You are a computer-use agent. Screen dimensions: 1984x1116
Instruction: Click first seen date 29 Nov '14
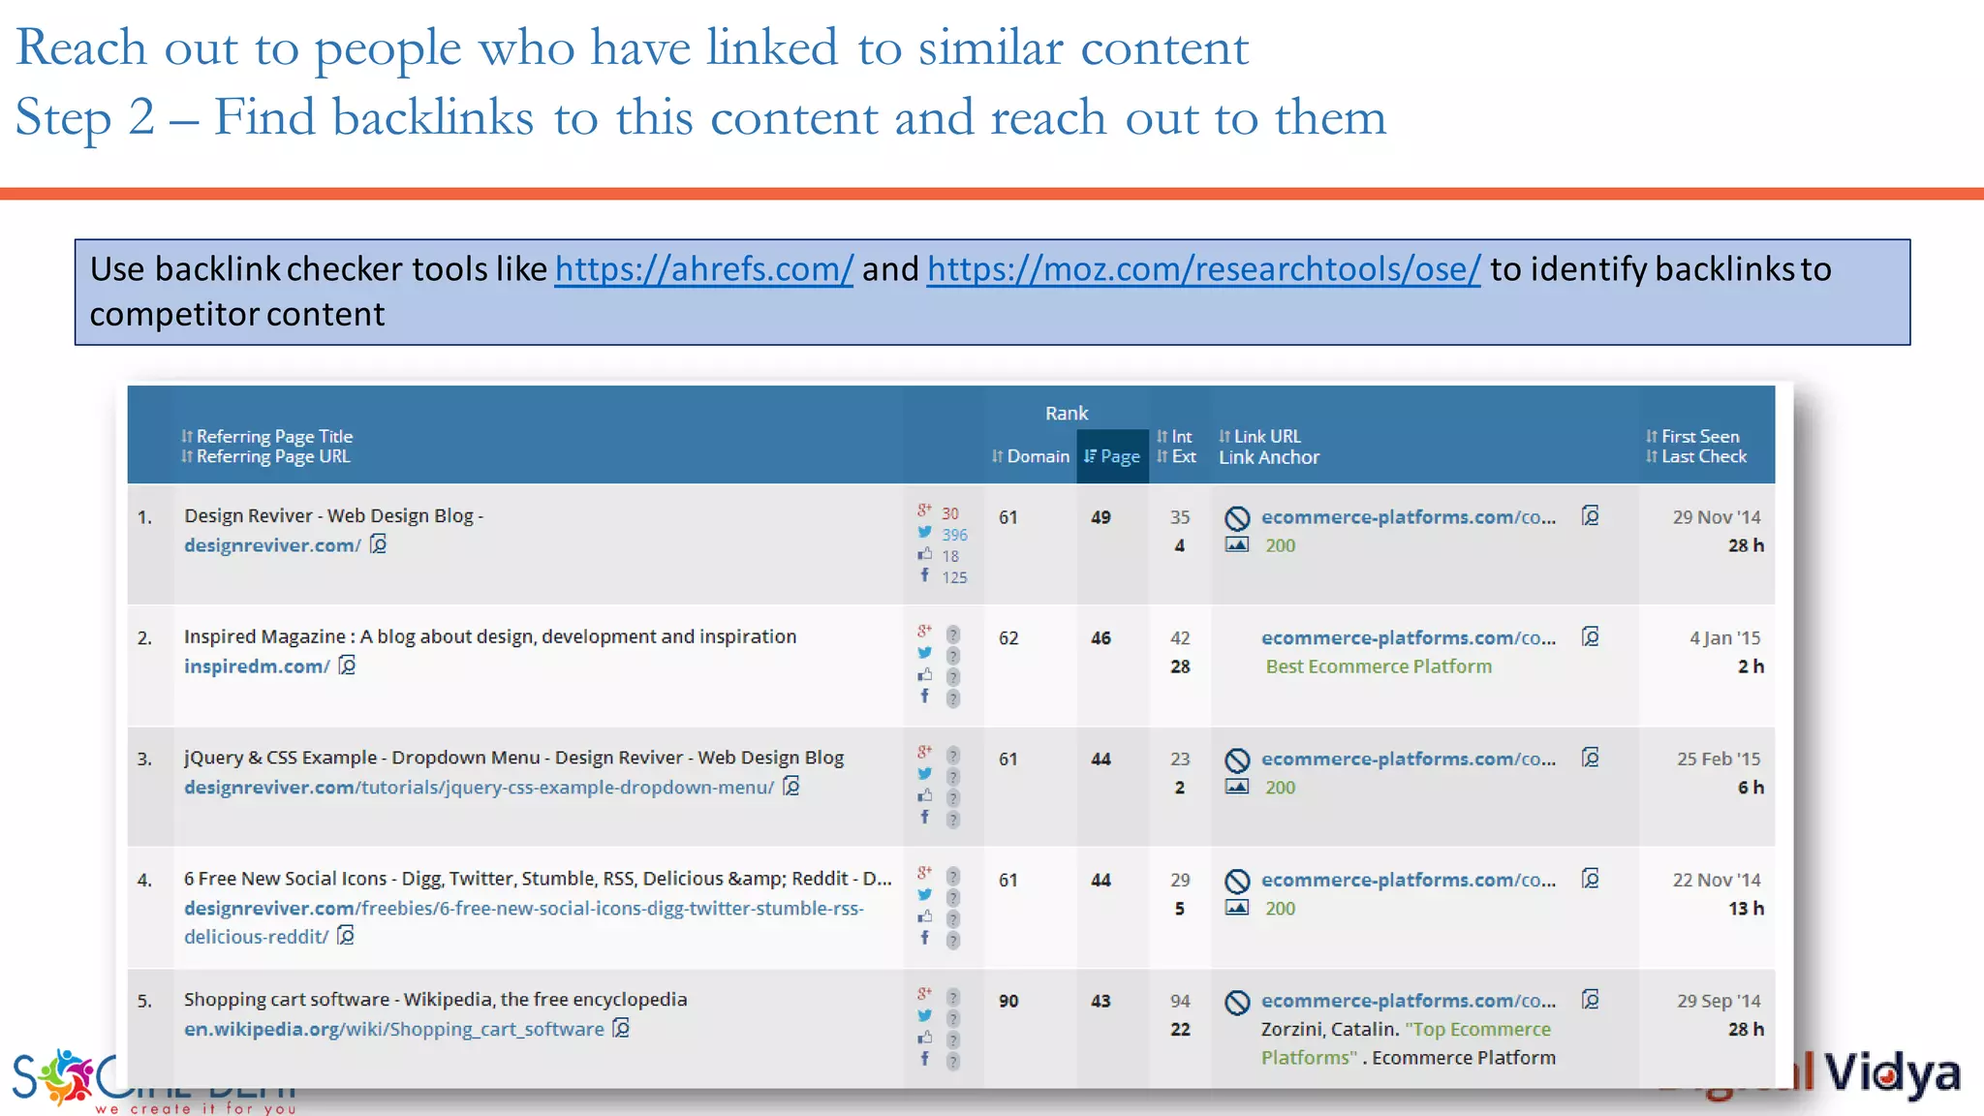(1717, 517)
